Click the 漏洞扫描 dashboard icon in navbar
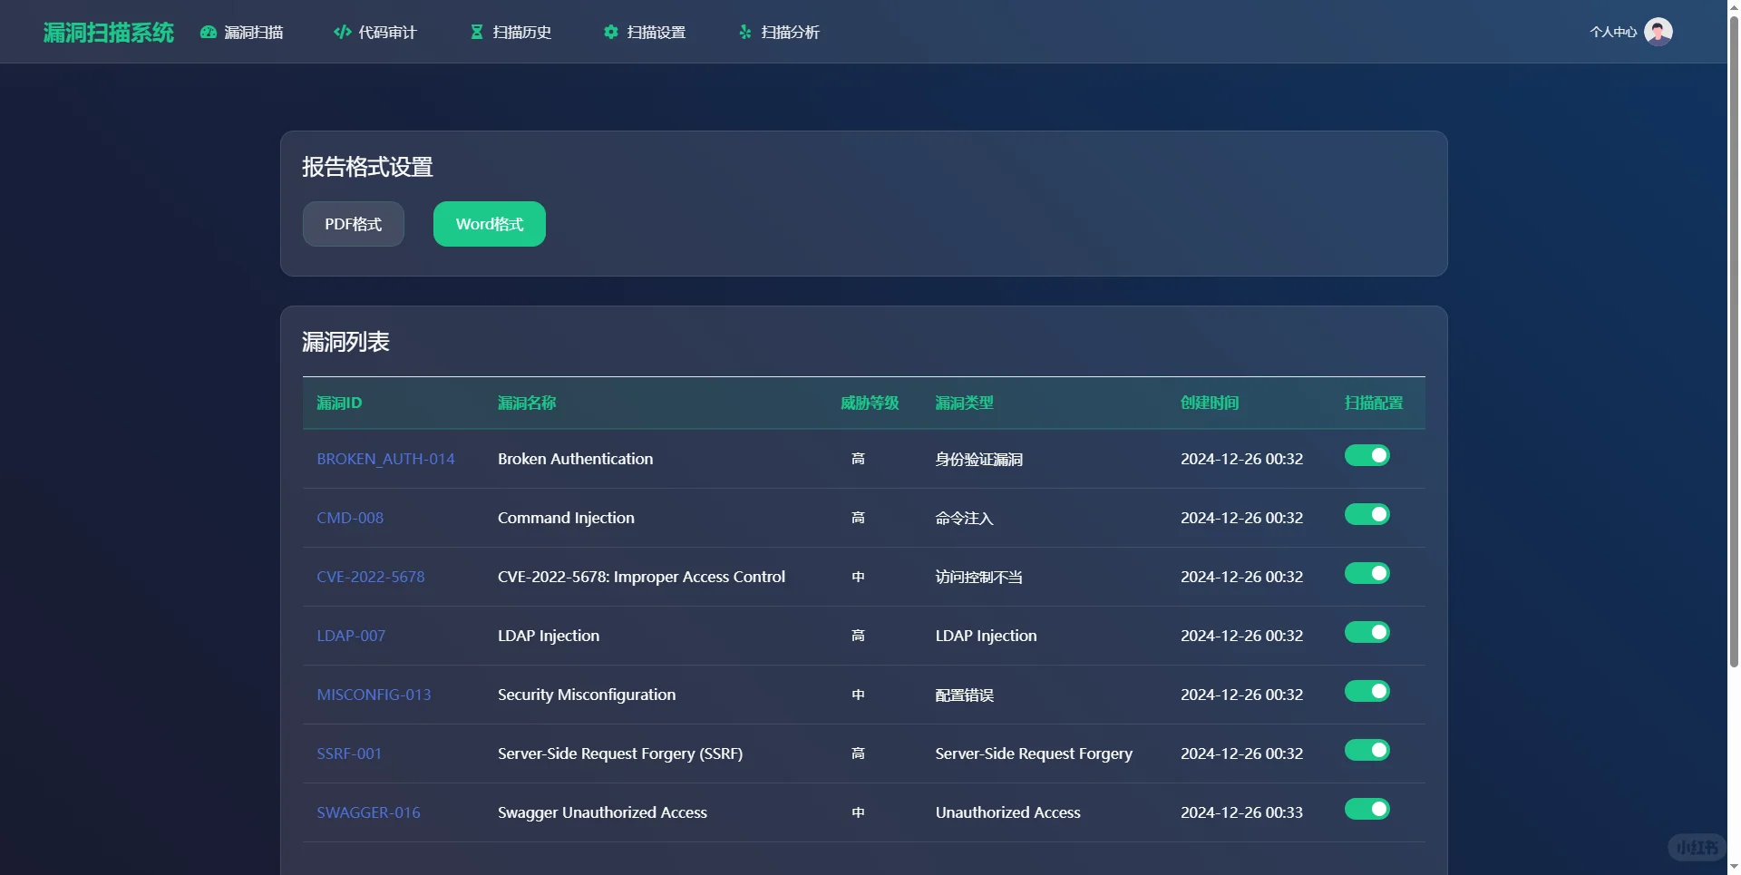Image resolution: width=1741 pixels, height=875 pixels. coord(208,32)
